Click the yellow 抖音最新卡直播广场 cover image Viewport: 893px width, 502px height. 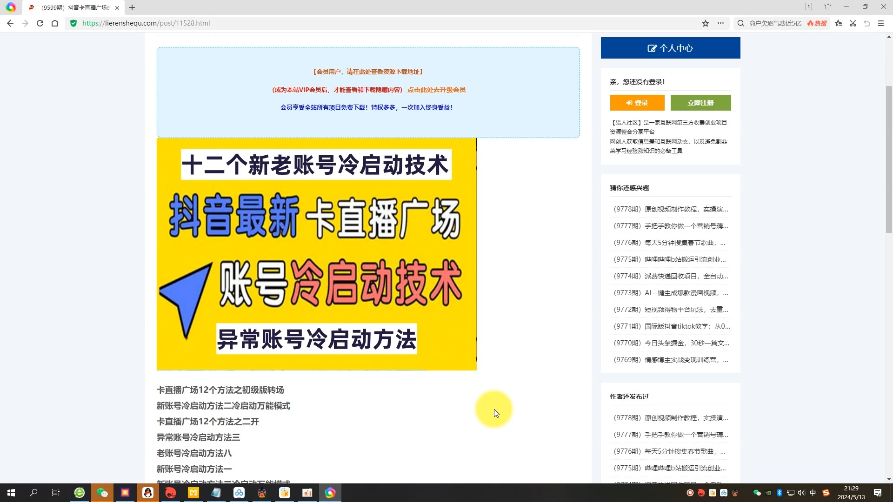[316, 254]
